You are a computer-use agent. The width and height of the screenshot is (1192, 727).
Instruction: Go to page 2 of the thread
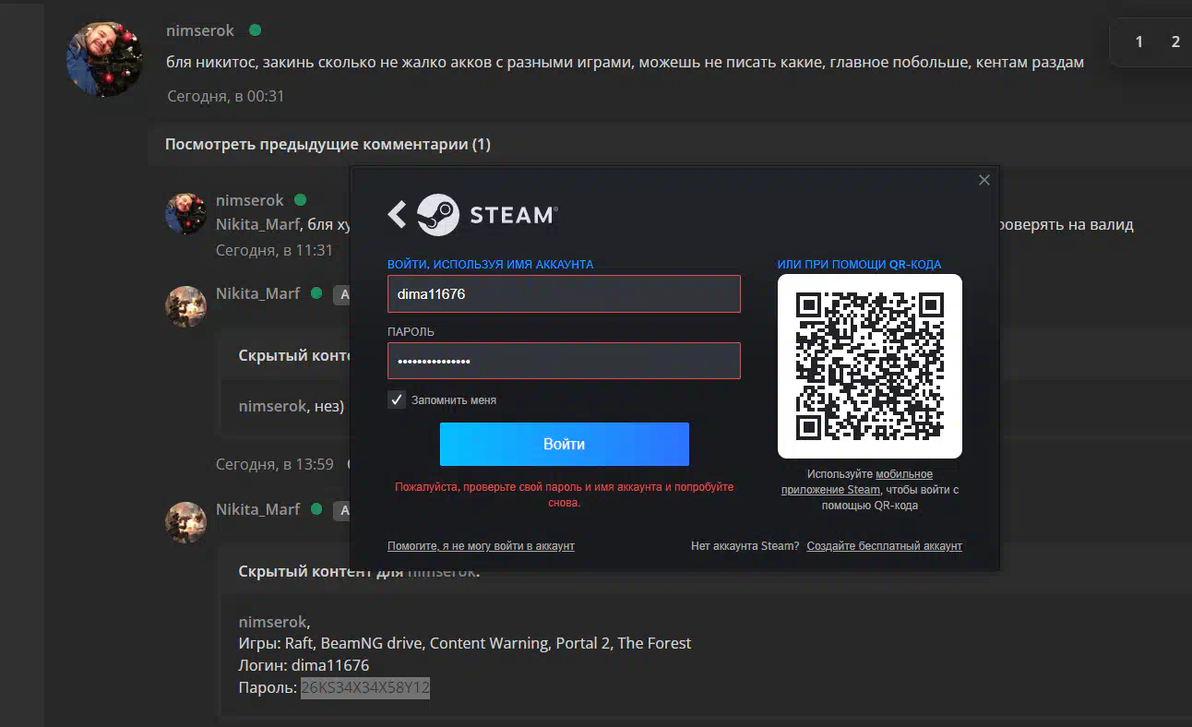pos(1175,42)
